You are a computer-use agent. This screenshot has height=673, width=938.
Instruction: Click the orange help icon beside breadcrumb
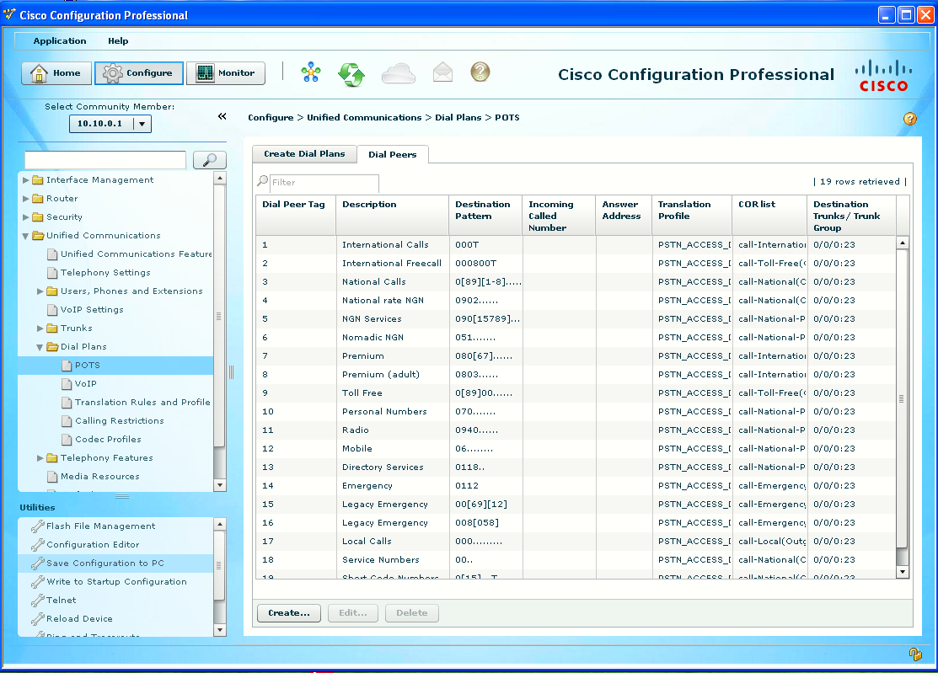(x=910, y=118)
